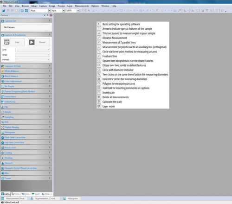
Task: Toggle the Camera panel pin
Action: 48,15
